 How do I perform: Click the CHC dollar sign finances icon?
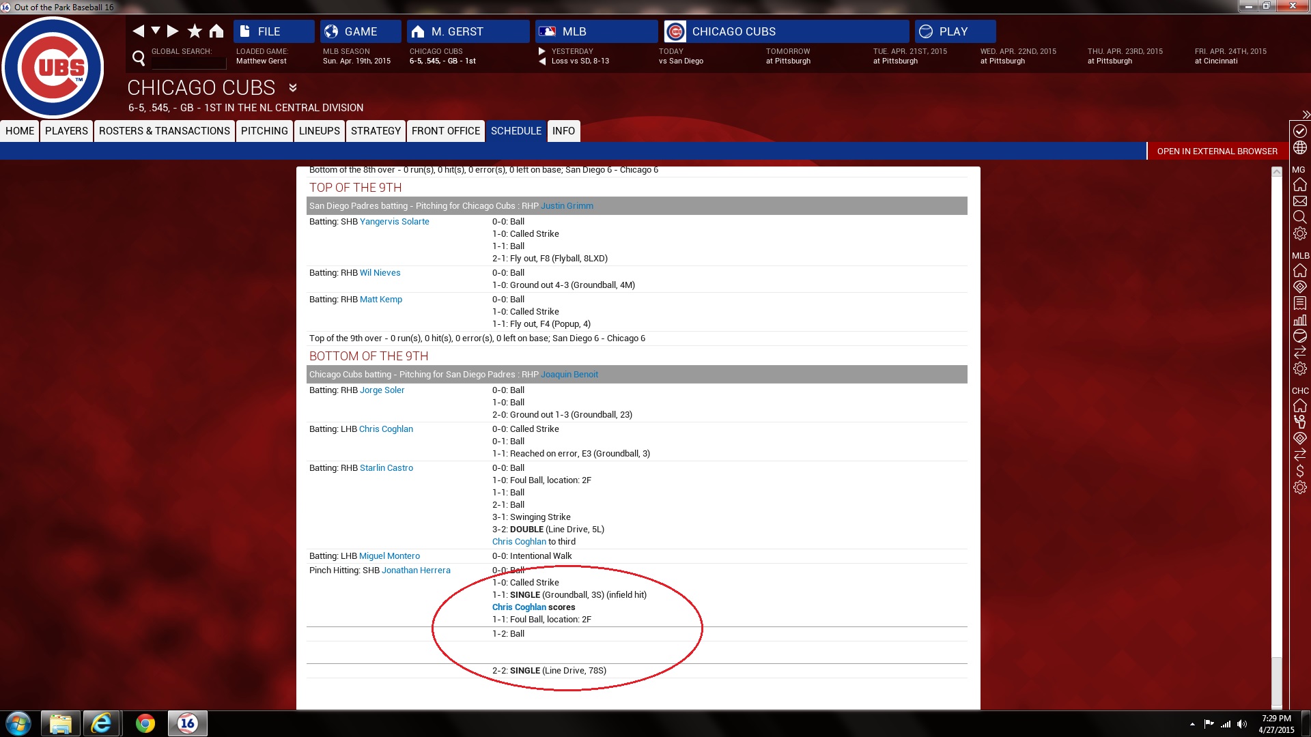click(1299, 471)
